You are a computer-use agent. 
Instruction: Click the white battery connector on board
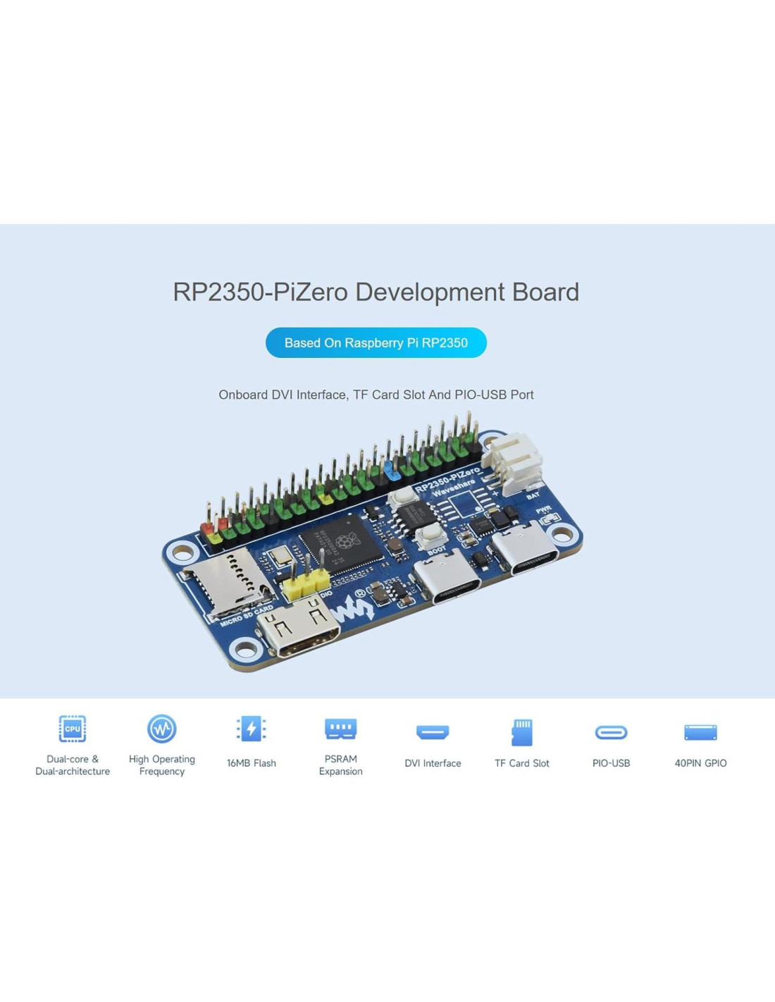[x=517, y=462]
